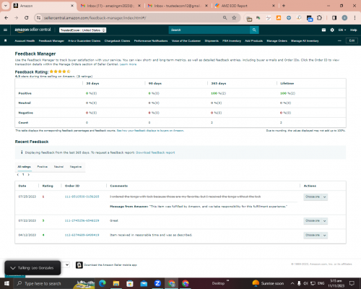
Task: Select the Positive feedback tab
Action: click(43, 167)
